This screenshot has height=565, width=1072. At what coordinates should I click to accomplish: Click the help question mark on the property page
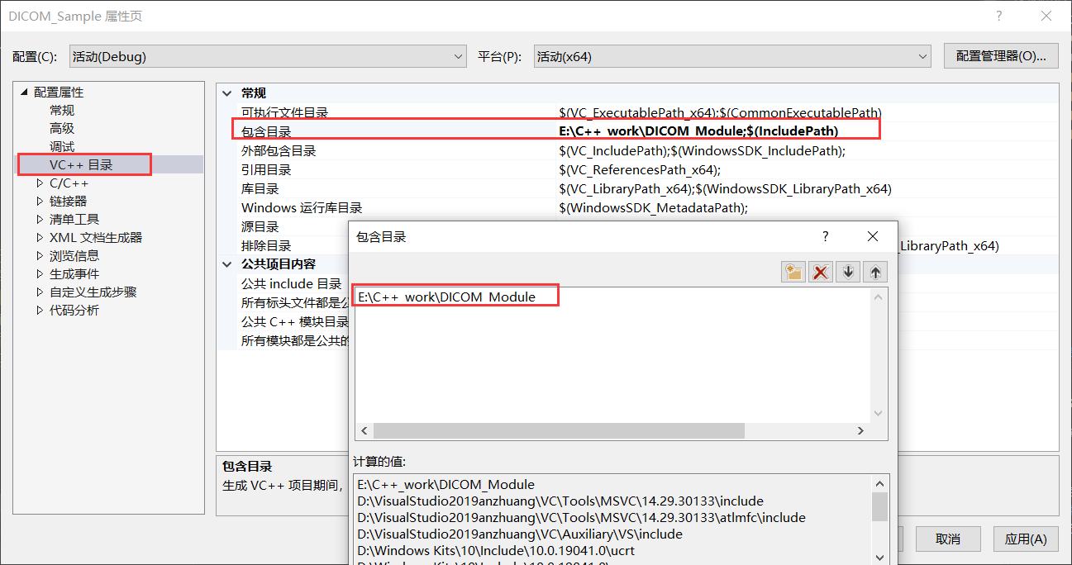(998, 16)
